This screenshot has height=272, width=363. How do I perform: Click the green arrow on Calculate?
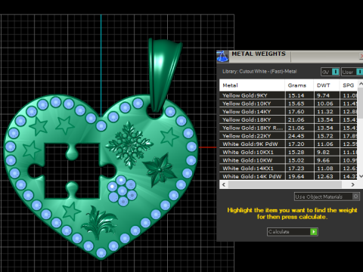coord(314,232)
